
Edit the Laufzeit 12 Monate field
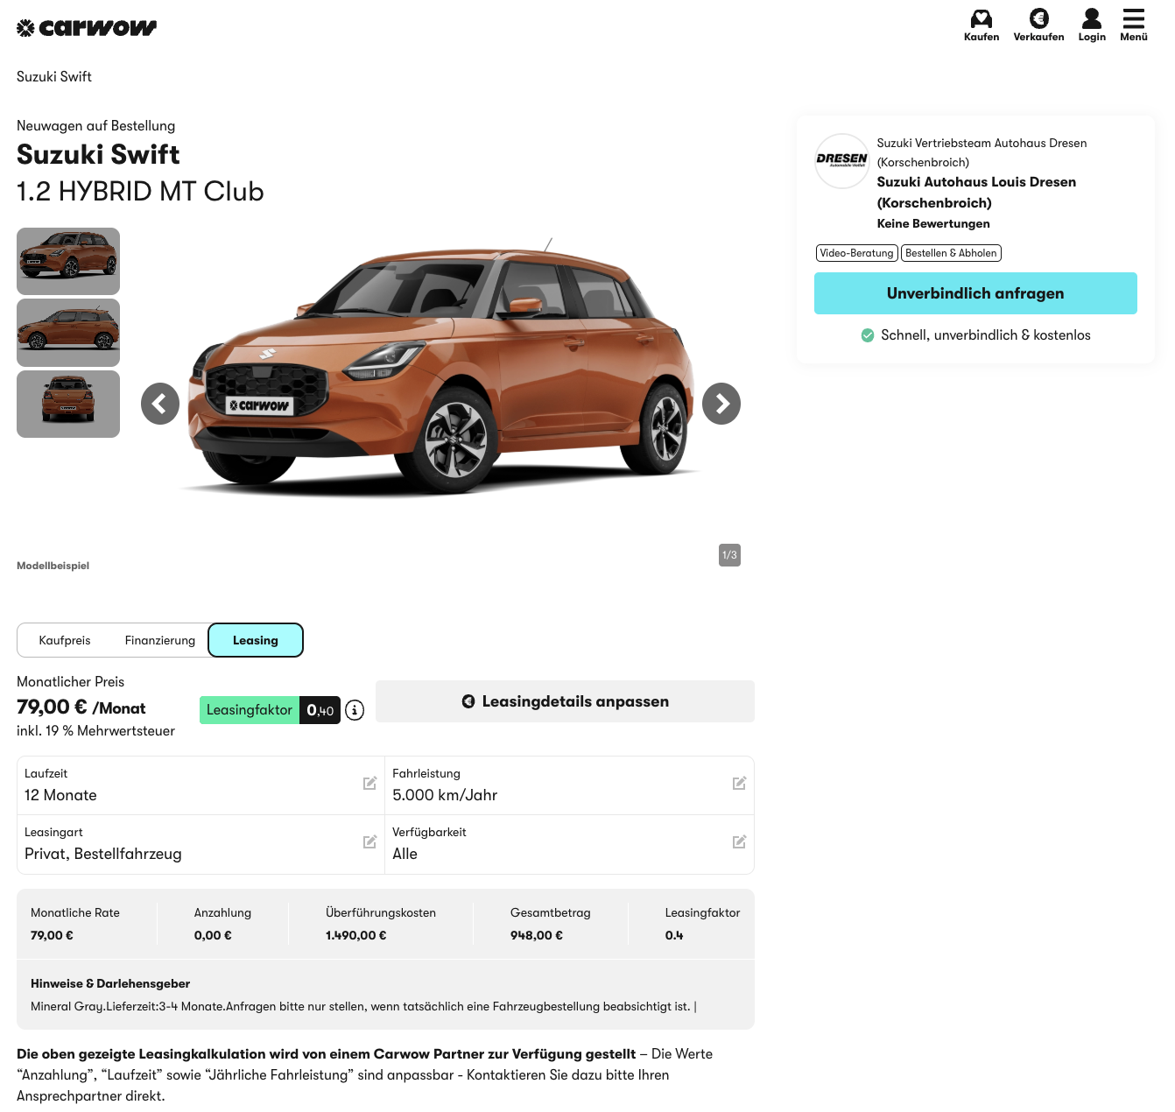point(369,784)
